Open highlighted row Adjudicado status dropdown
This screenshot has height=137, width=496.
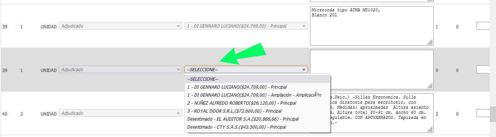(x=120, y=69)
